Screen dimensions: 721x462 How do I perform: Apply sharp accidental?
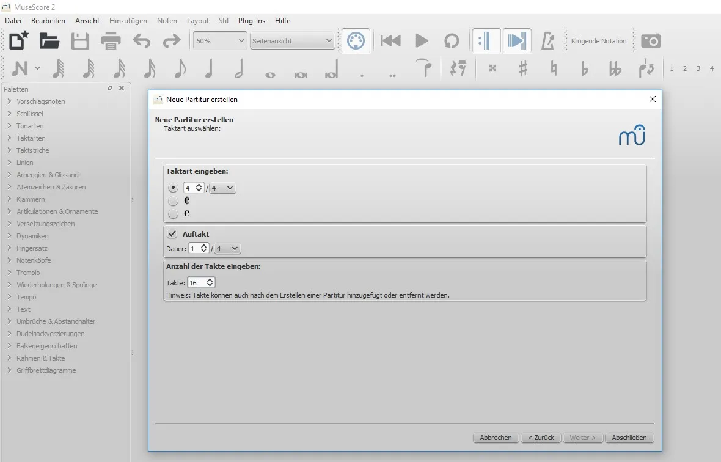pyautogui.click(x=523, y=68)
